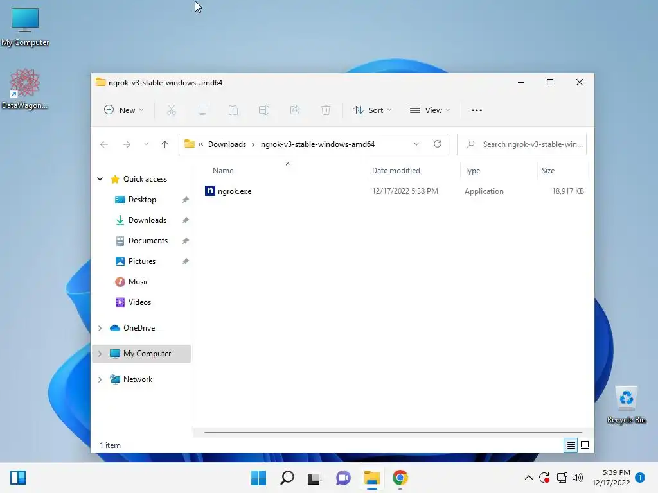Click the Share icon in toolbar
Image resolution: width=658 pixels, height=493 pixels.
click(295, 110)
